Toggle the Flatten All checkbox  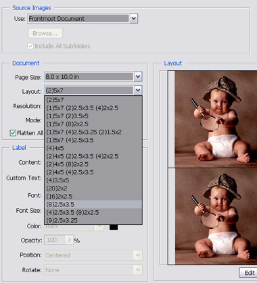pyautogui.click(x=13, y=133)
